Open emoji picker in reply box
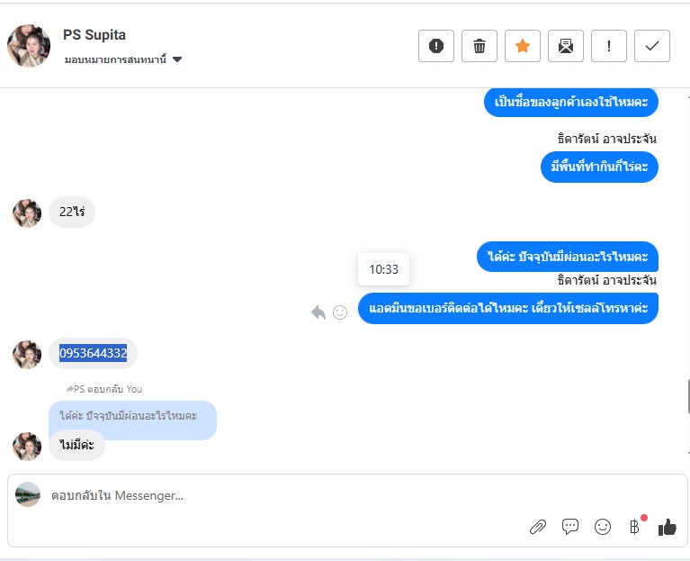 603,527
